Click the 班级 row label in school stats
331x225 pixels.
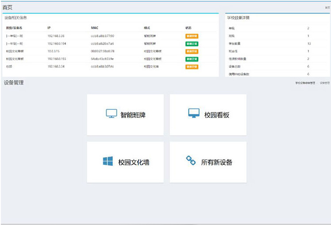232,36
